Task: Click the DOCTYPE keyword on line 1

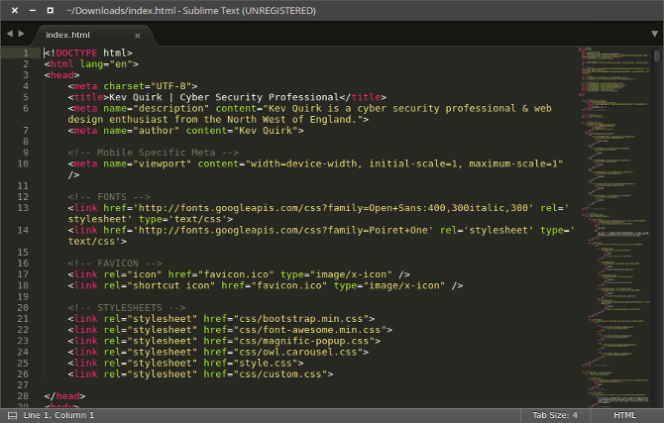Action: click(x=76, y=53)
